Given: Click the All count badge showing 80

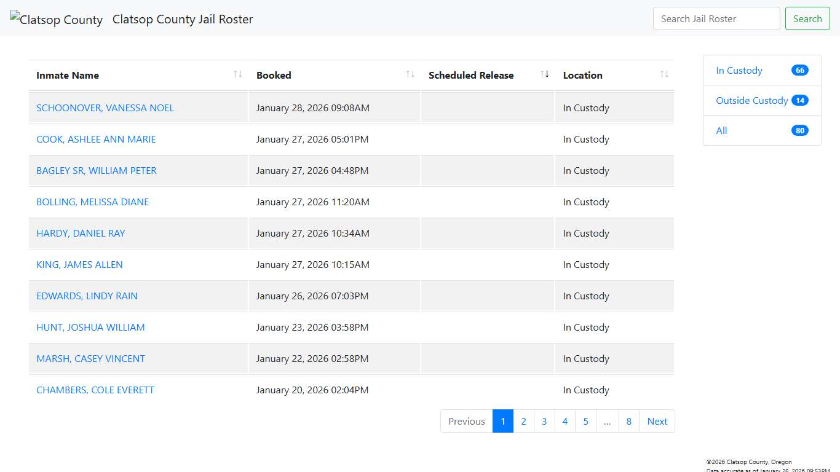Looking at the screenshot, I should [x=799, y=130].
